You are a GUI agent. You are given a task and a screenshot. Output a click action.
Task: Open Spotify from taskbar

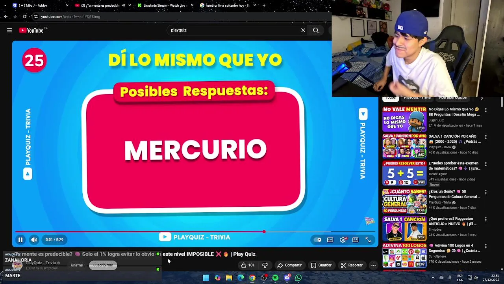coord(275,278)
